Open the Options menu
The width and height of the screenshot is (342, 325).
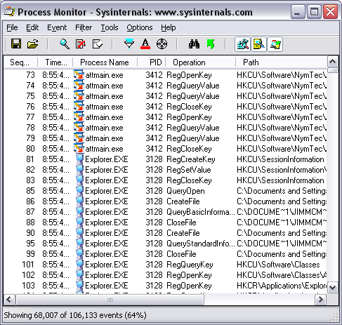point(140,27)
